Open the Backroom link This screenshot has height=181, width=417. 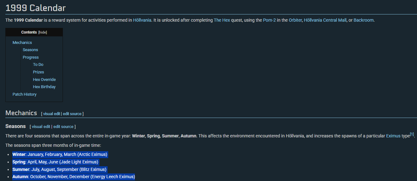tap(364, 20)
